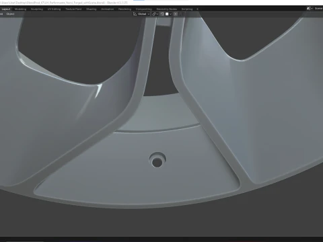Click the scene browse icon
Screen dimensions: 323x242
click(310, 9)
